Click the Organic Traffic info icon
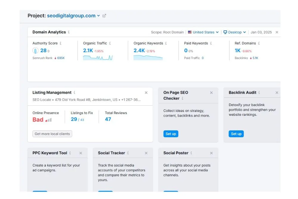 point(110,43)
